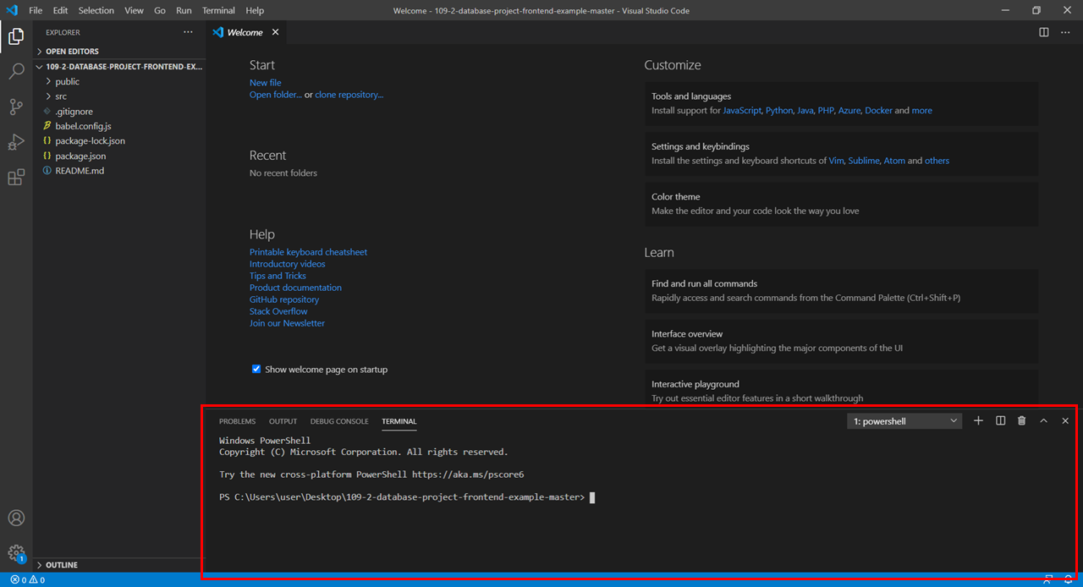1083x587 pixels.
Task: Close the Welcome tab
Action: [275, 32]
